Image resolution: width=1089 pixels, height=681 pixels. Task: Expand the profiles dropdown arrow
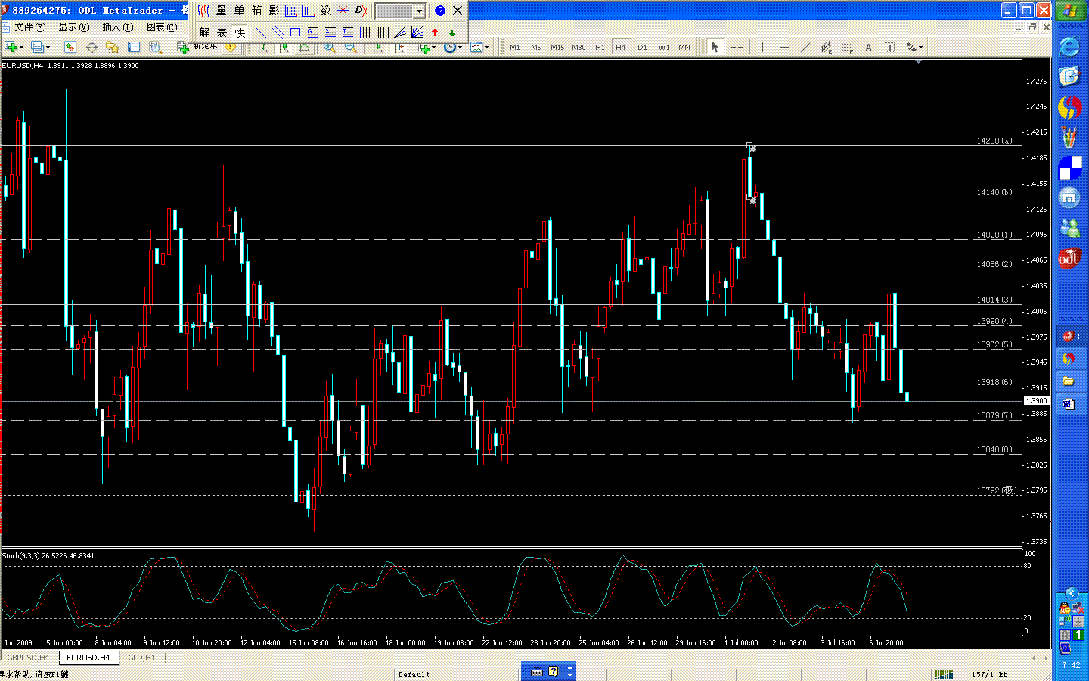click(x=48, y=48)
